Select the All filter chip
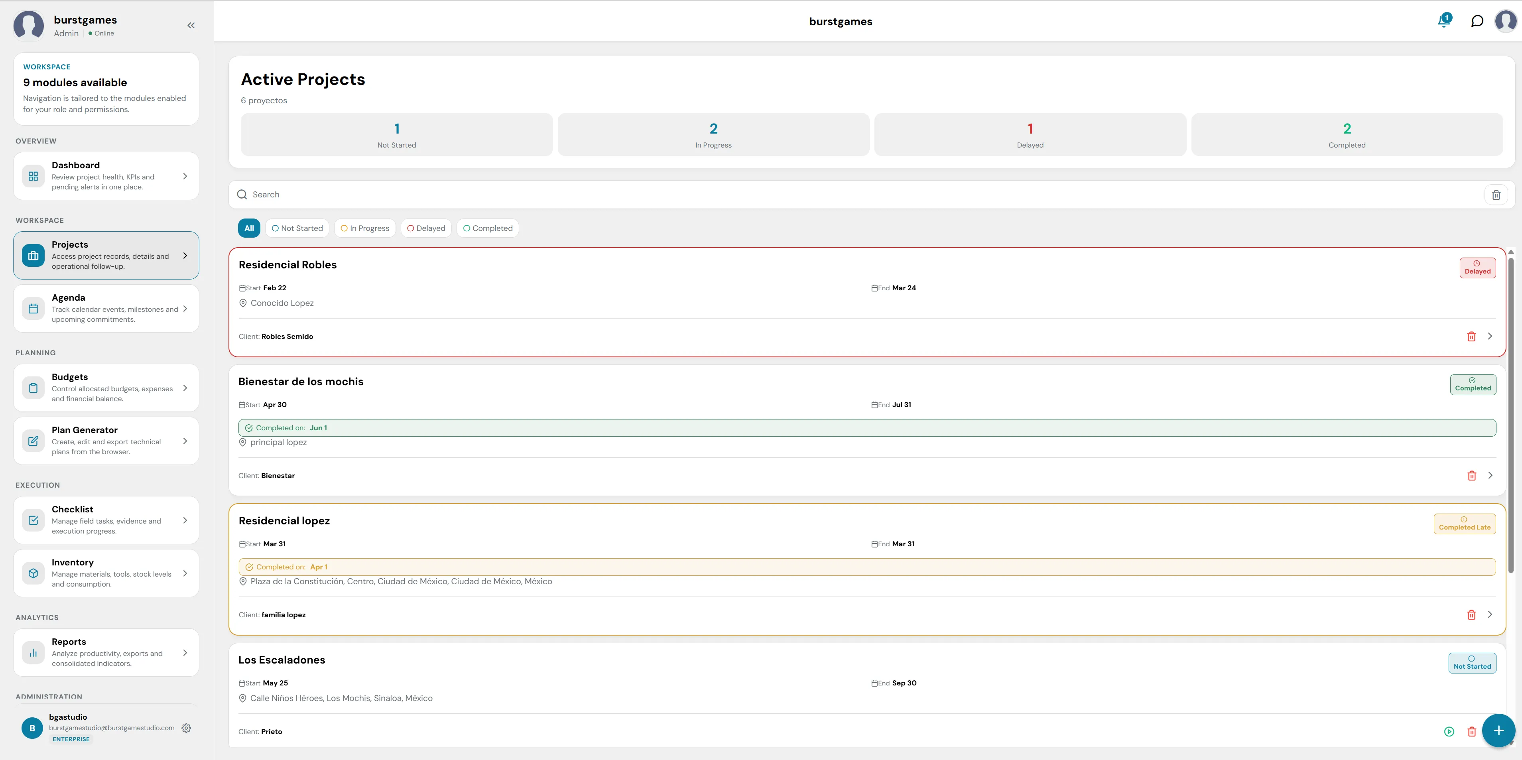The height and width of the screenshot is (760, 1522). (249, 228)
